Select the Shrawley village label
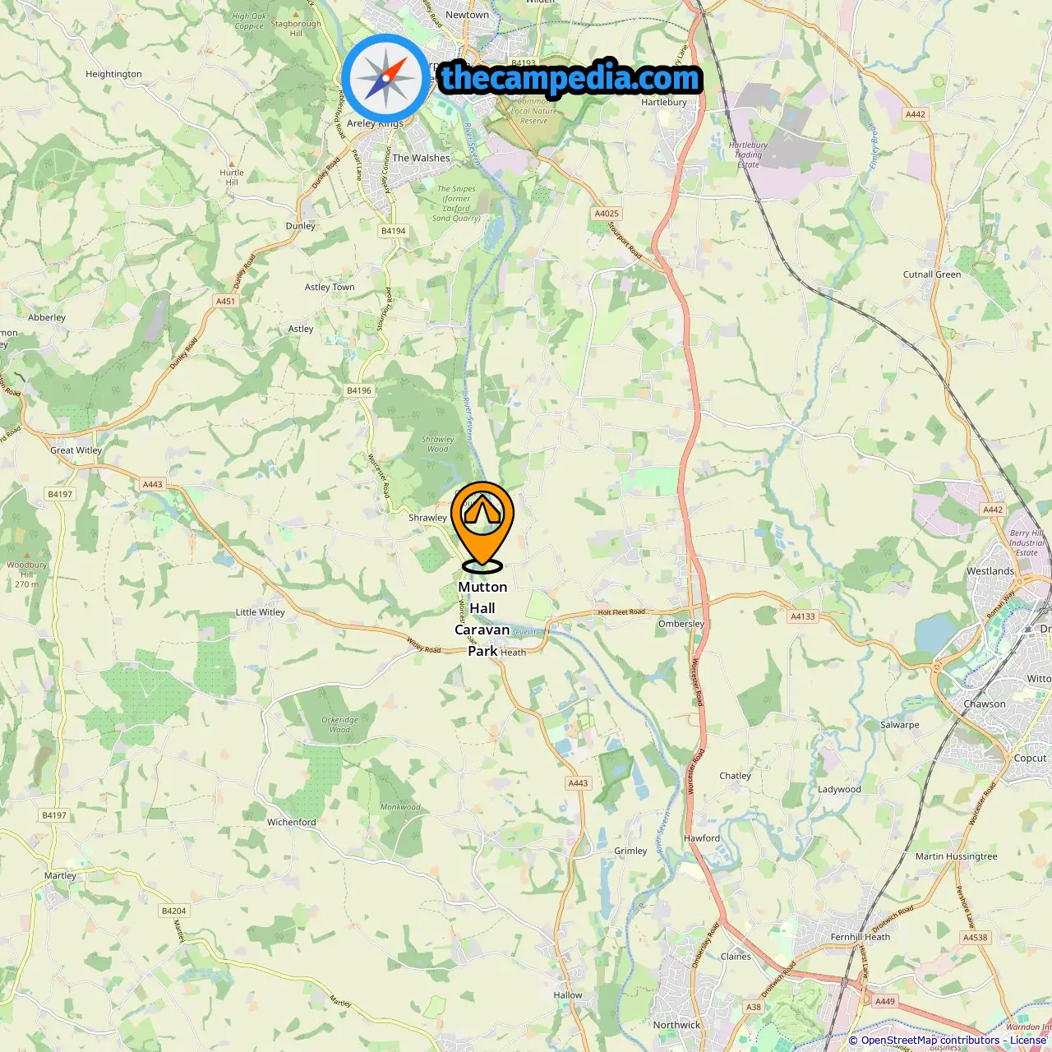This screenshot has width=1052, height=1052. click(x=428, y=518)
